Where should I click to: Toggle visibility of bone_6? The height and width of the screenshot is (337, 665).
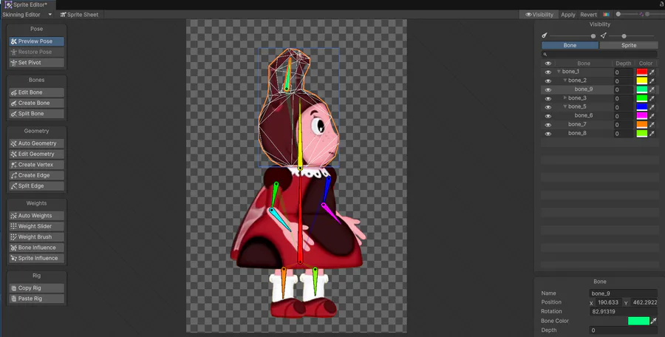tap(548, 116)
